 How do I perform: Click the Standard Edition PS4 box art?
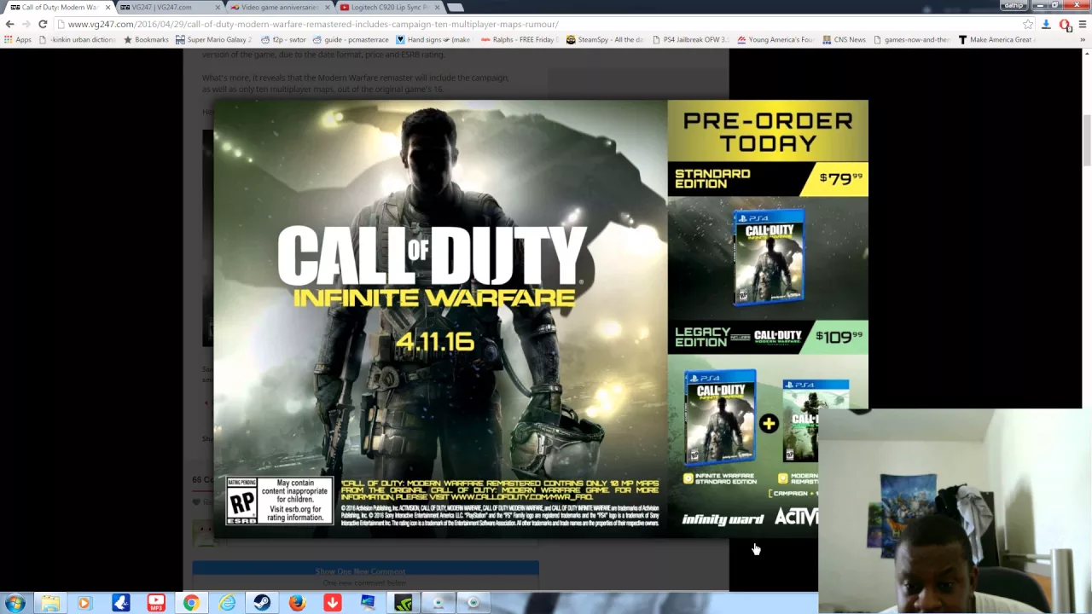(768, 258)
